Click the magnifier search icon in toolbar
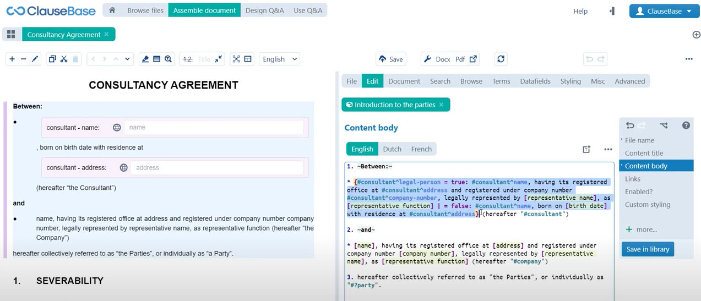This screenshot has height=301, width=701. click(169, 59)
